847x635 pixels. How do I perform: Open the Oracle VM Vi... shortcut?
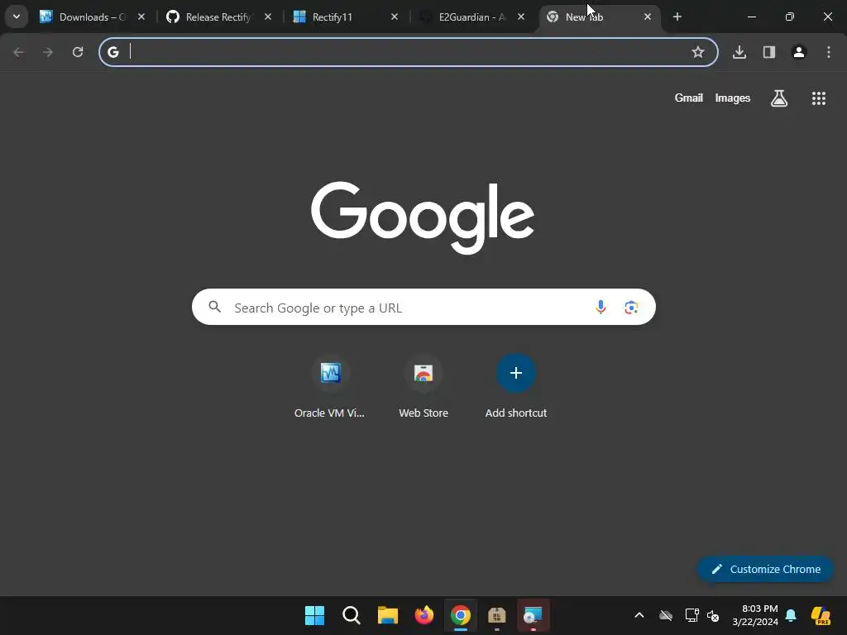click(x=329, y=385)
